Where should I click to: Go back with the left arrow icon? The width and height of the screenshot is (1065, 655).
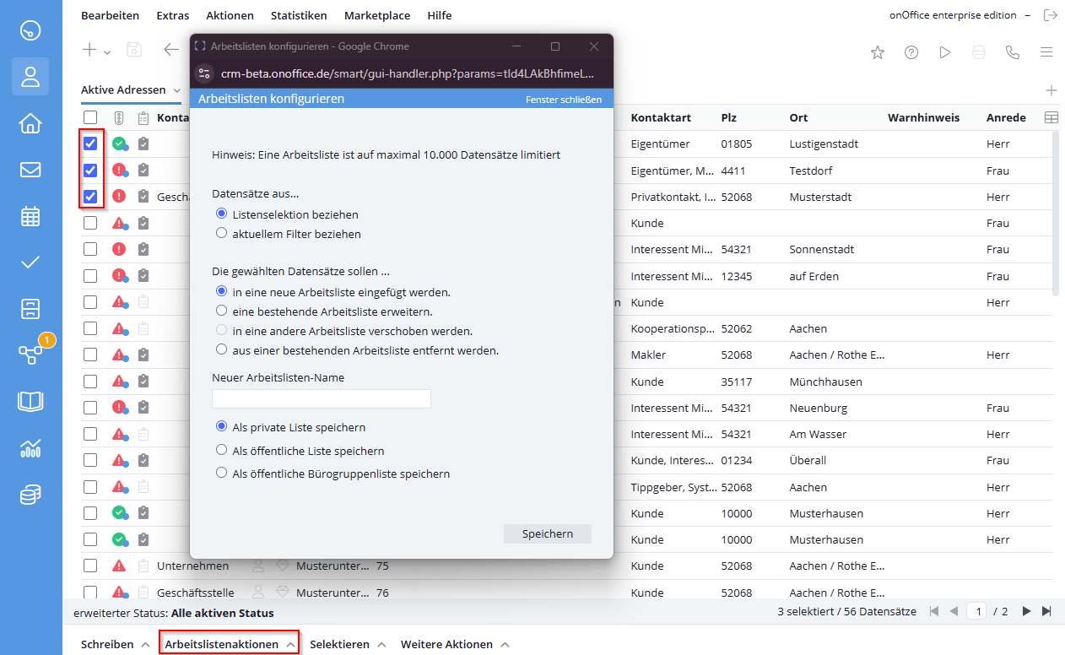[x=171, y=50]
